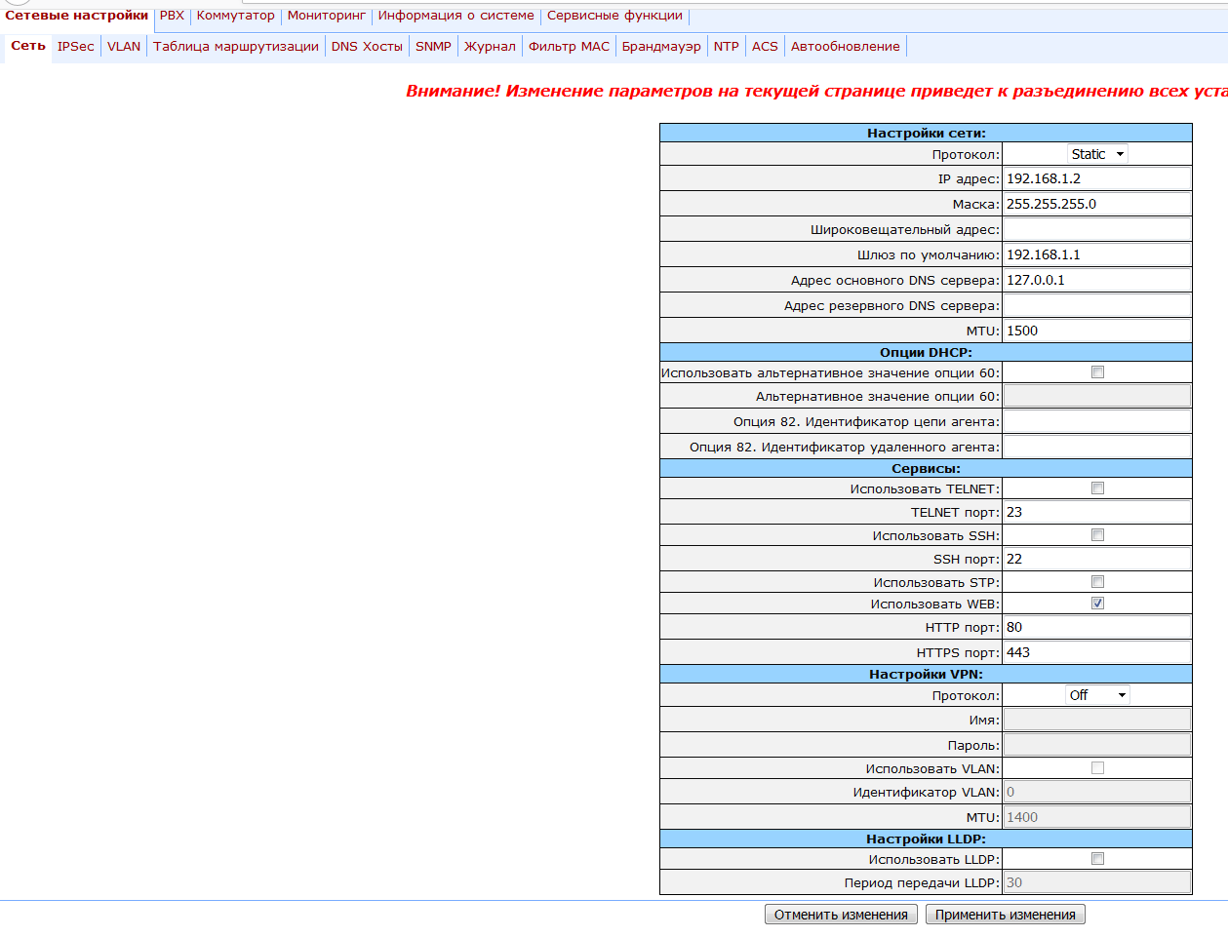Open Сервисные функции menu

614,16
